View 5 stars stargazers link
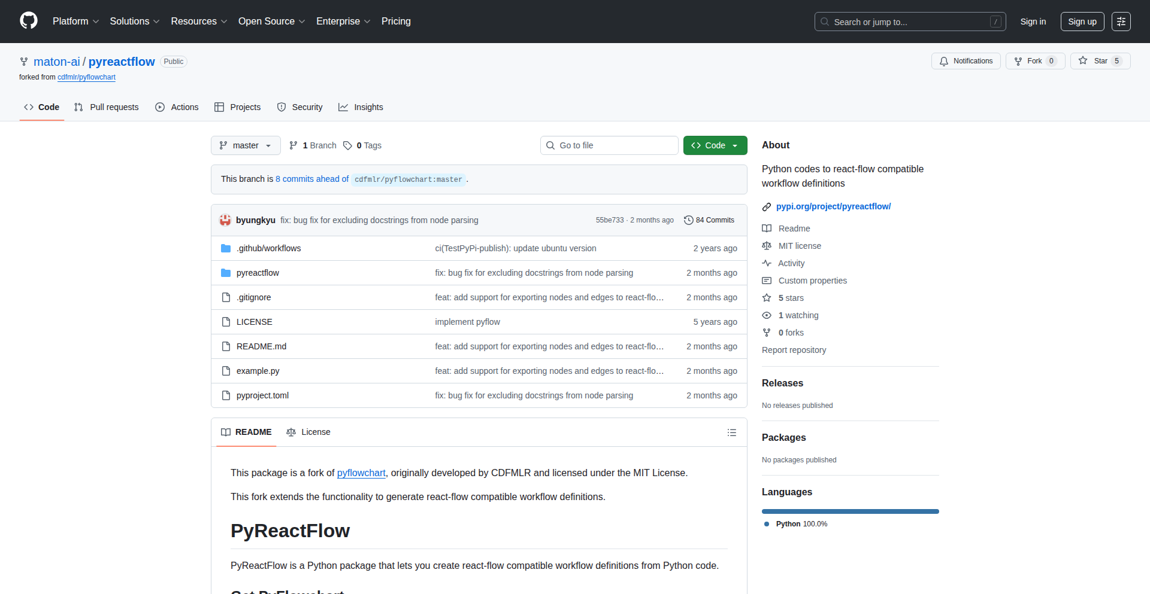The image size is (1150, 594). 783,298
